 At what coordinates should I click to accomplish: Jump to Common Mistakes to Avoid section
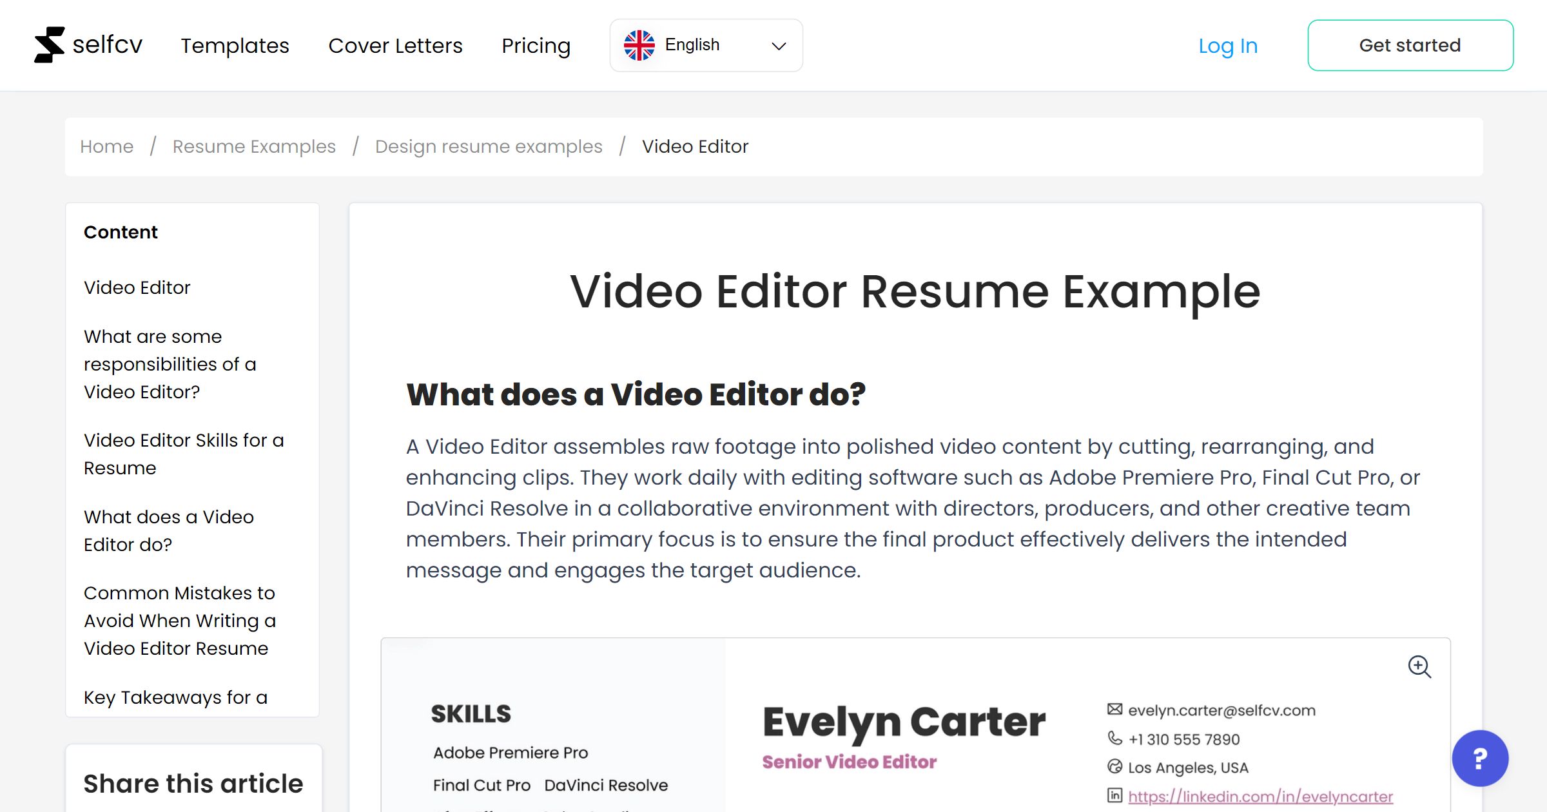pos(180,621)
